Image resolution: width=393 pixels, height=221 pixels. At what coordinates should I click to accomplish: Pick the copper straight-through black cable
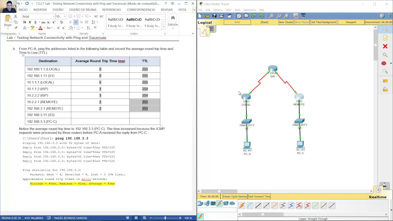point(258,206)
